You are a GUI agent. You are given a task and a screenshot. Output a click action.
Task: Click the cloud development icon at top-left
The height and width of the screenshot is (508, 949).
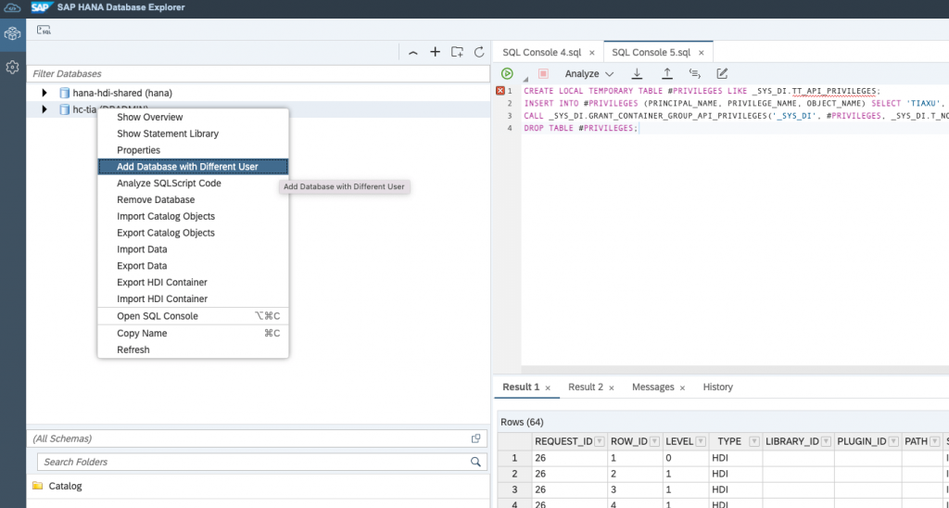[x=12, y=7]
